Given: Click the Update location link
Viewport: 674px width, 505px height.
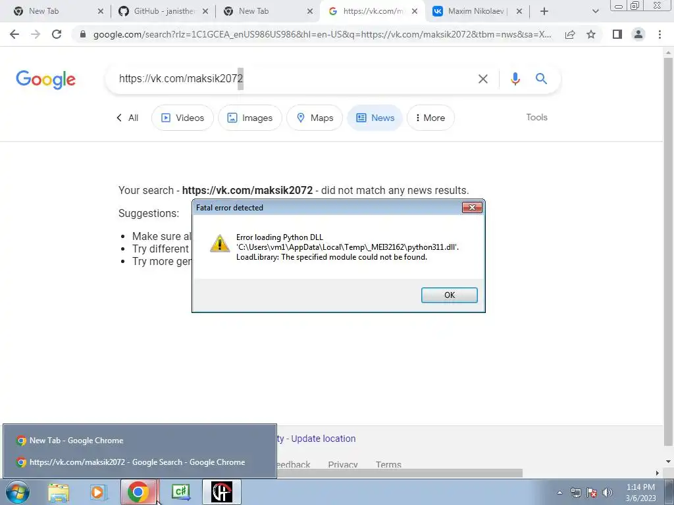Looking at the screenshot, I should [x=323, y=439].
